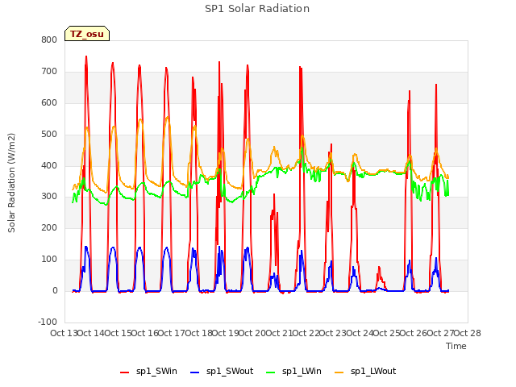Click the Oct 13 x-axis tick label
Screen dimensions: 516x387
point(64,333)
